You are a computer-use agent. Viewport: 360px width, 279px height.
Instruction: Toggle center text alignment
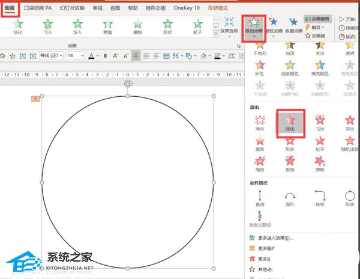(x=136, y=56)
